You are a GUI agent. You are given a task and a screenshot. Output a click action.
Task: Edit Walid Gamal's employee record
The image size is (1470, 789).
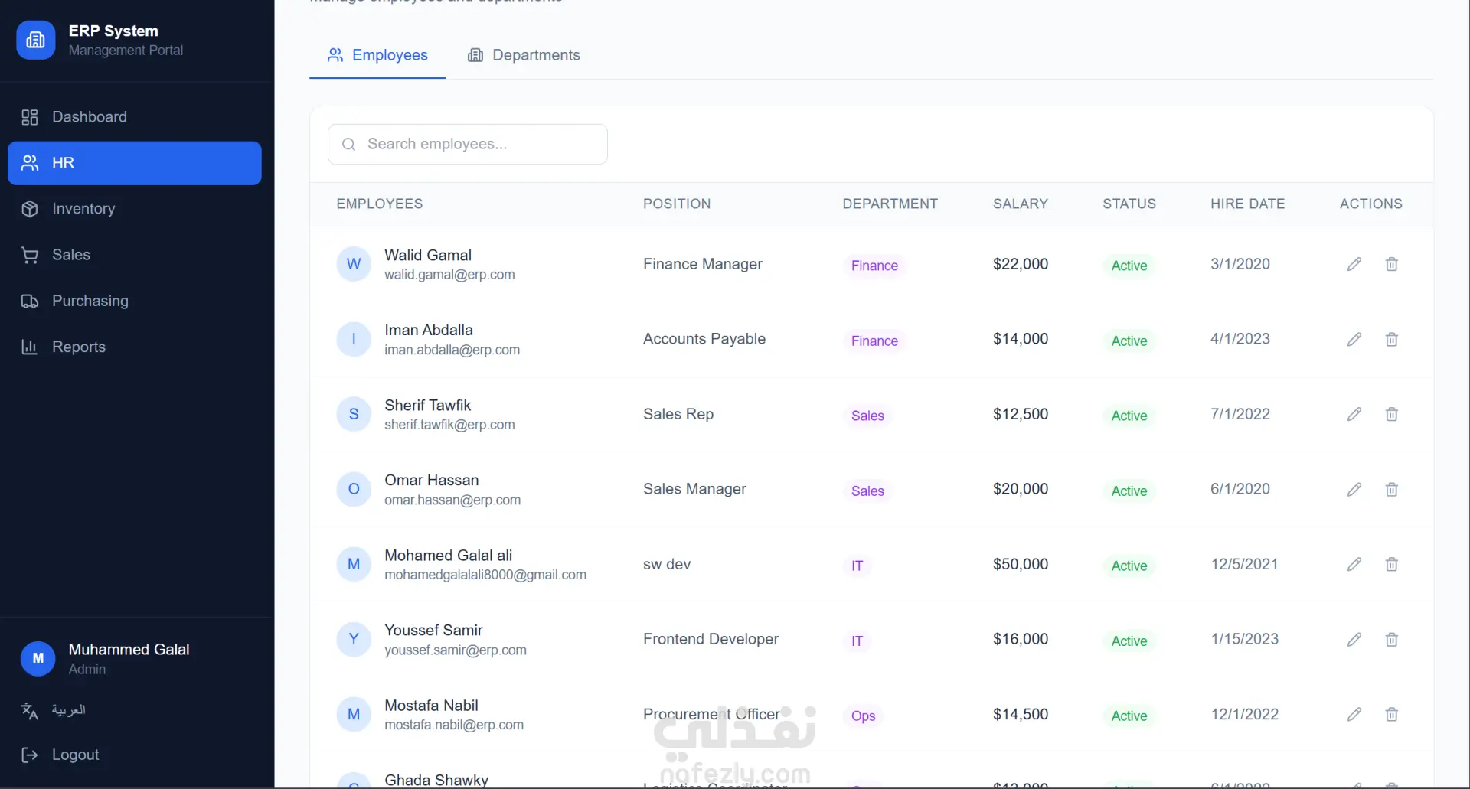coord(1354,264)
